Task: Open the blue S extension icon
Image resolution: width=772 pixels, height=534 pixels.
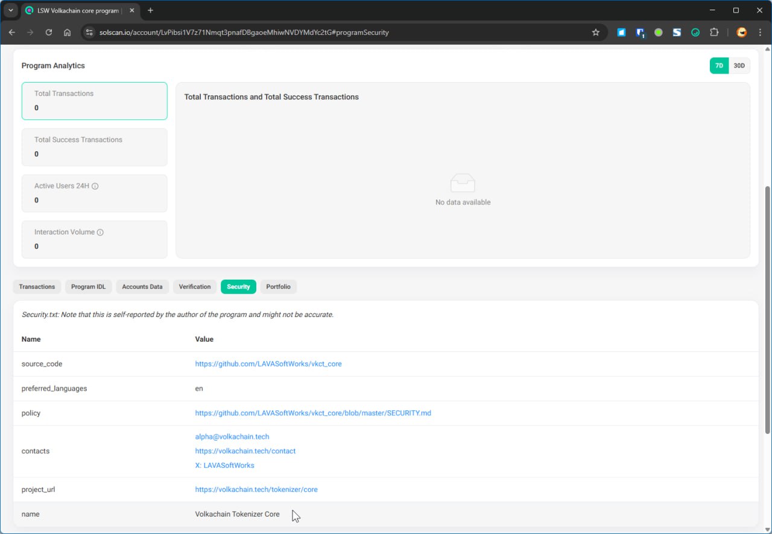Action: click(x=677, y=33)
